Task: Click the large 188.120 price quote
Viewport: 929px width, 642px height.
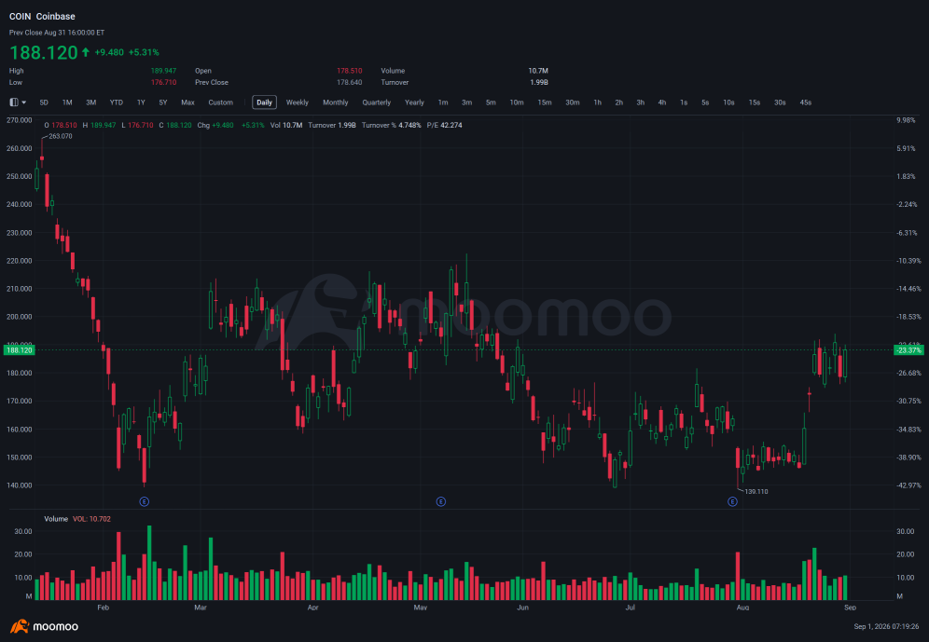Action: click(x=43, y=53)
